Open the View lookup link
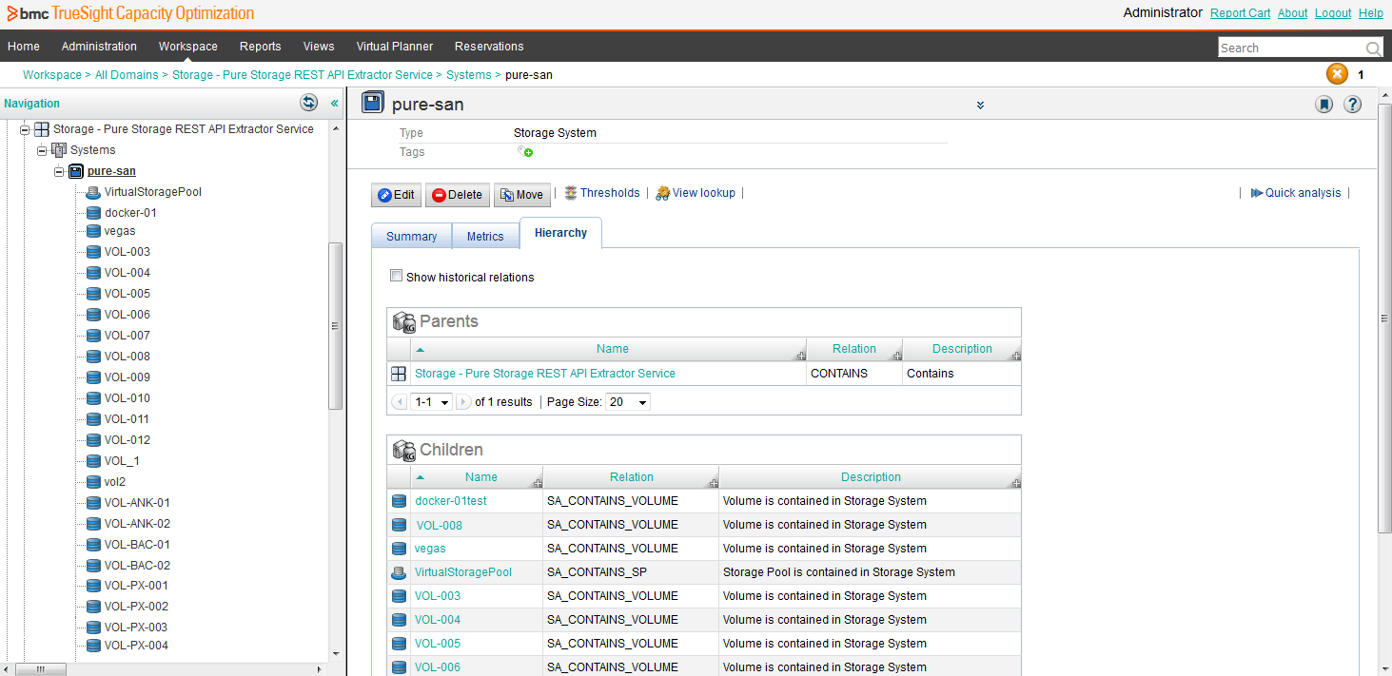 tap(696, 193)
